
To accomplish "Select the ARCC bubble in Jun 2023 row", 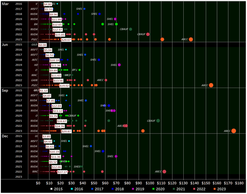I will click(211, 85).
